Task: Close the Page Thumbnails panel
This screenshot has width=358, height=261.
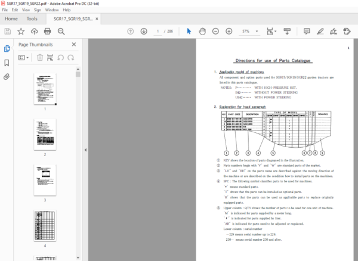Action: point(74,45)
